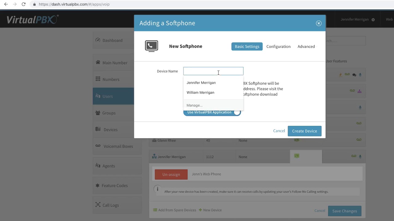Image resolution: width=394 pixels, height=221 pixels.
Task: Click the Add from Spare Devices link
Action: [x=175, y=210]
